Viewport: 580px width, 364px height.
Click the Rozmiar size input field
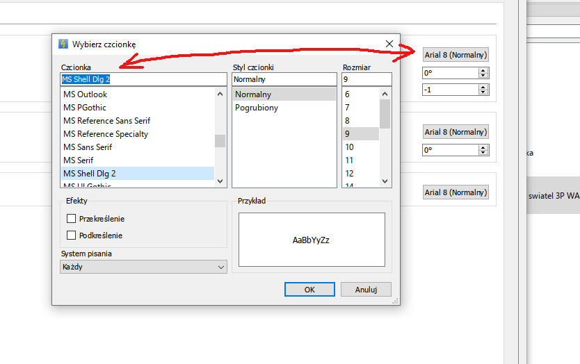pos(366,79)
